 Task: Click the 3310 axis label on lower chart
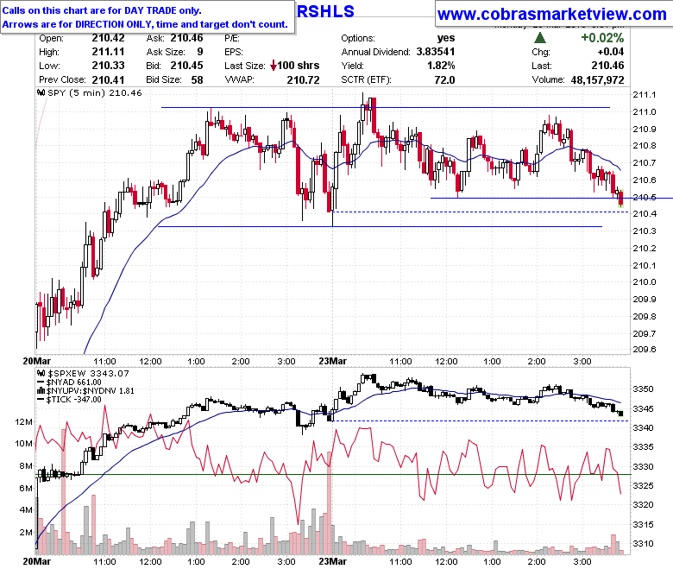644,544
